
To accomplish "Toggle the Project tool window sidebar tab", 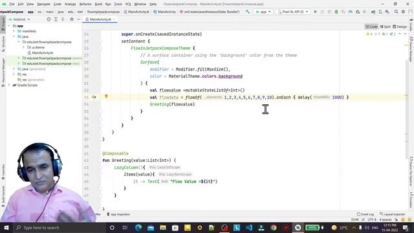I will pos(3,24).
